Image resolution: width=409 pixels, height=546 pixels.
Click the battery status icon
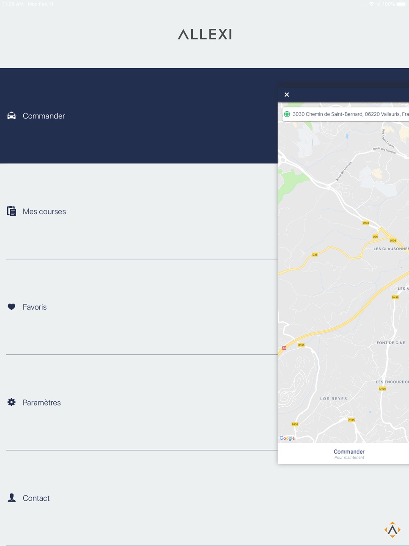pos(401,4)
